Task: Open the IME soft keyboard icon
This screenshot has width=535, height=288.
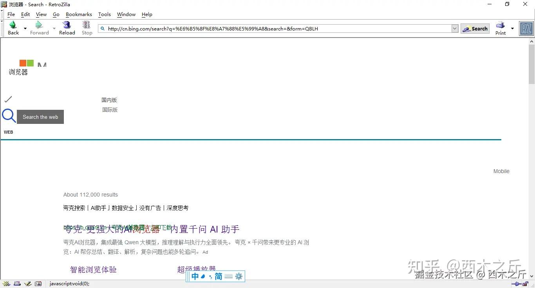Action: 229,276
